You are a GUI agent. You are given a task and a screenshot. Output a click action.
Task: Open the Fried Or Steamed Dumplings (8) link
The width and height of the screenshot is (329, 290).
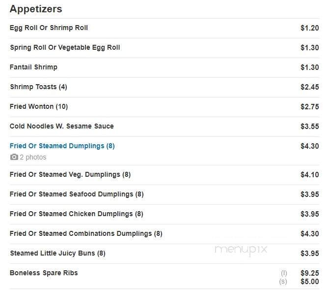(62, 146)
